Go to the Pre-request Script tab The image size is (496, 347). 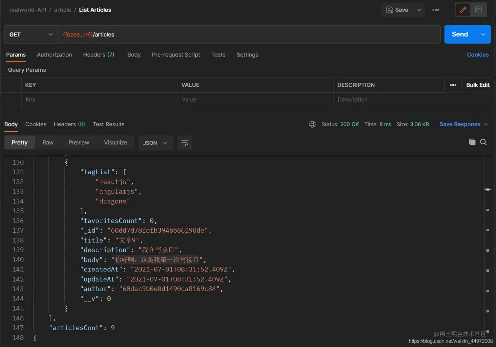[x=176, y=55]
